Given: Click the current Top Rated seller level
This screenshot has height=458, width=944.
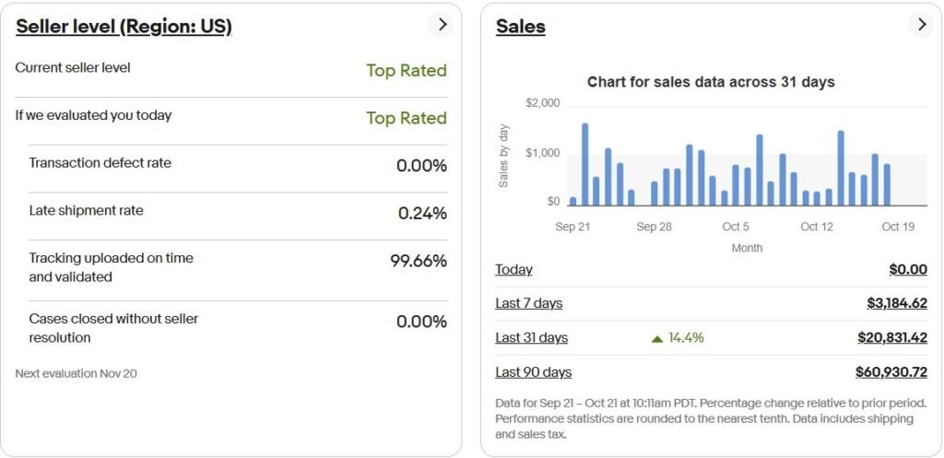Looking at the screenshot, I should pyautogui.click(x=406, y=71).
